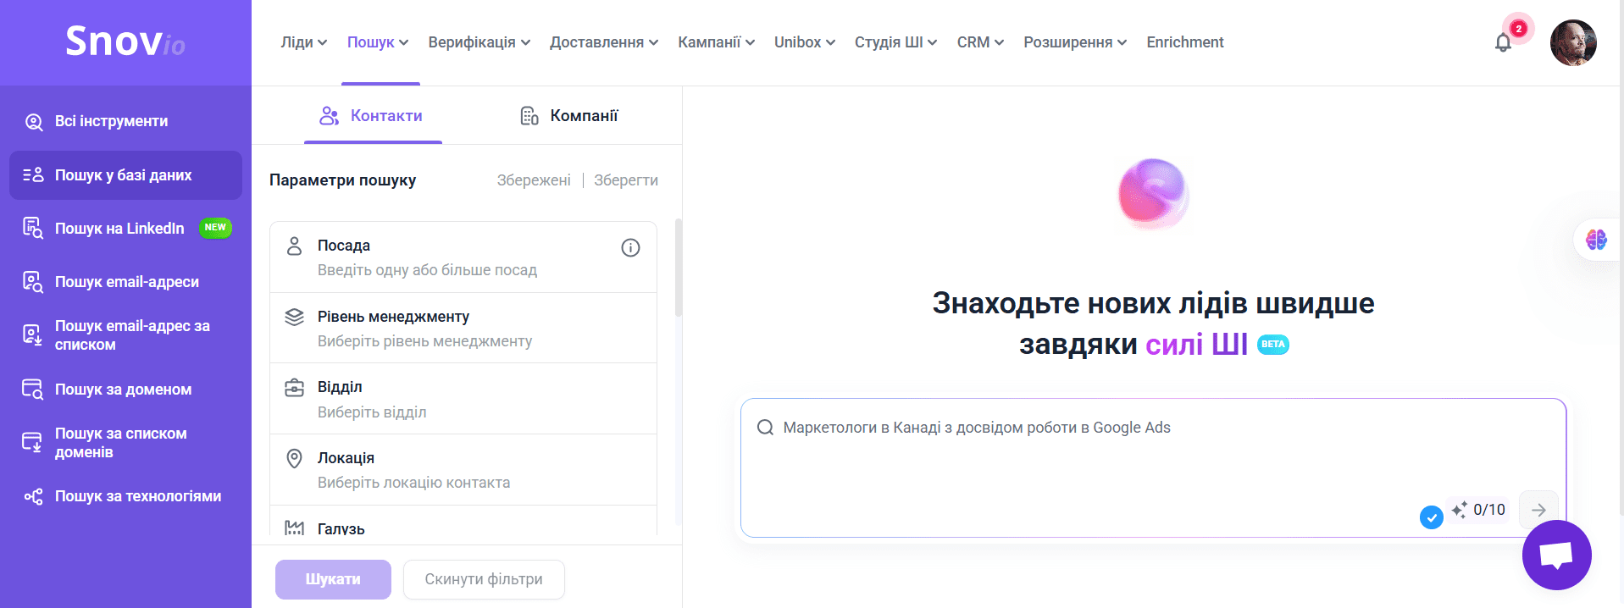Click the Відділ briefcase icon
Screen dimensions: 1624x608
pos(294,388)
